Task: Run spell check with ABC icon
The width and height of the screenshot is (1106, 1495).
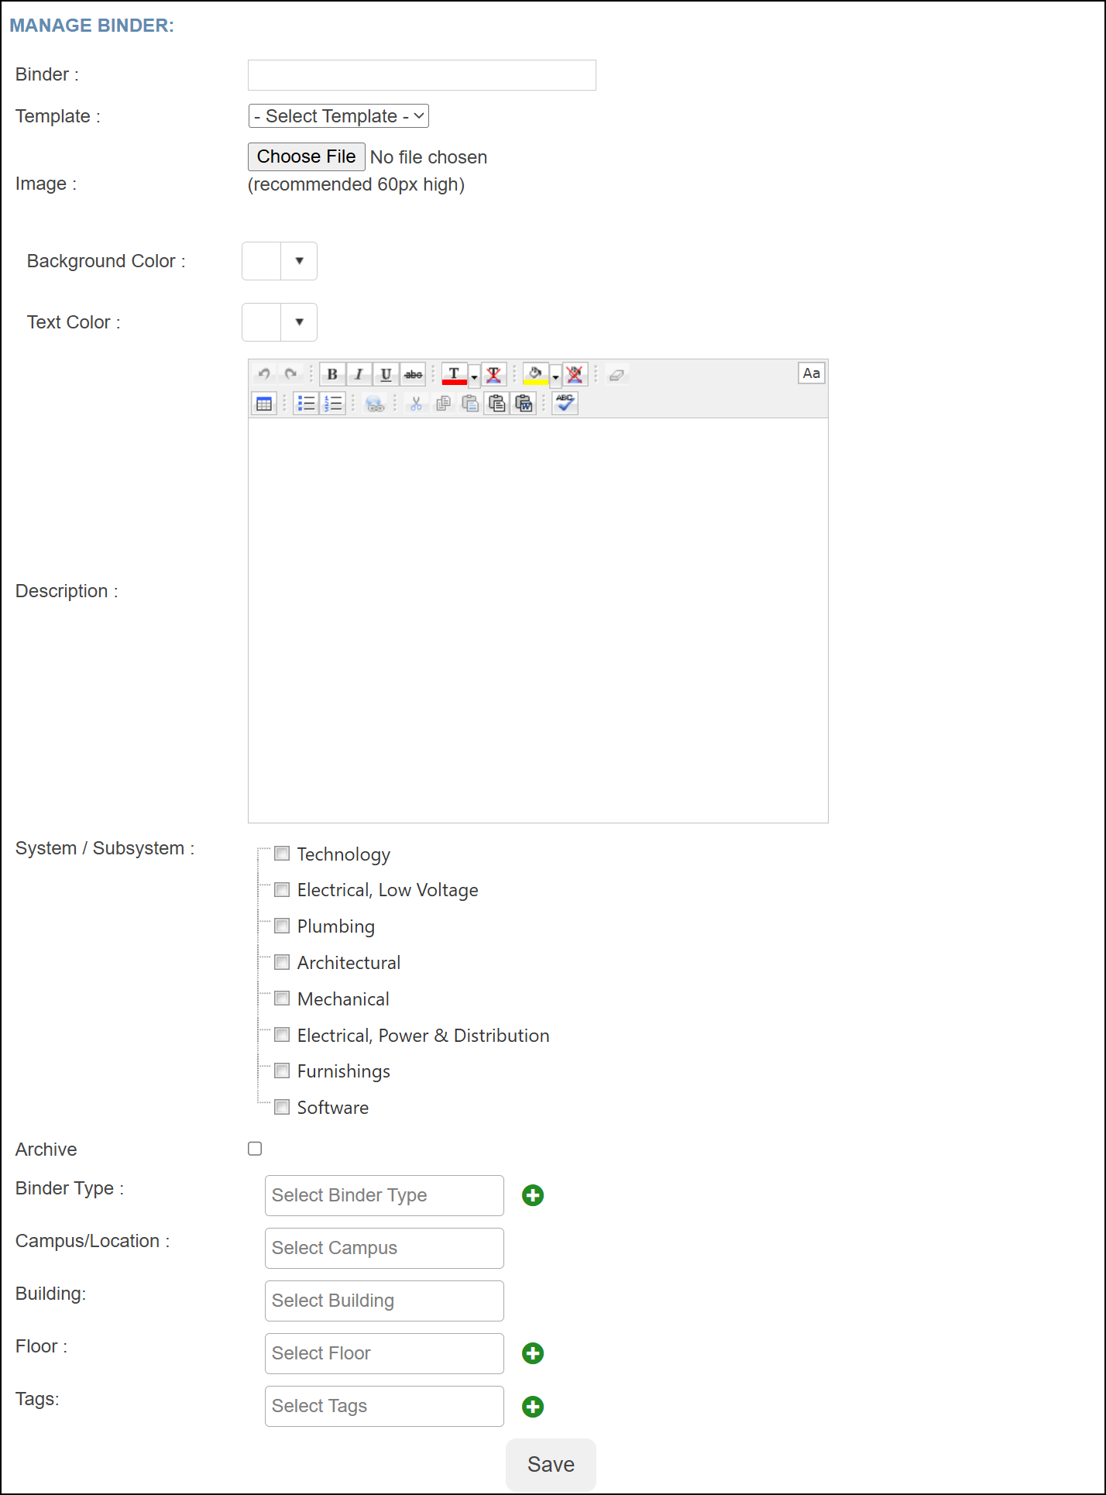Action: click(x=565, y=404)
